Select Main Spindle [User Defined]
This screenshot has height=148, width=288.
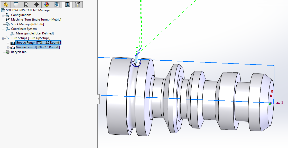(x=35, y=33)
